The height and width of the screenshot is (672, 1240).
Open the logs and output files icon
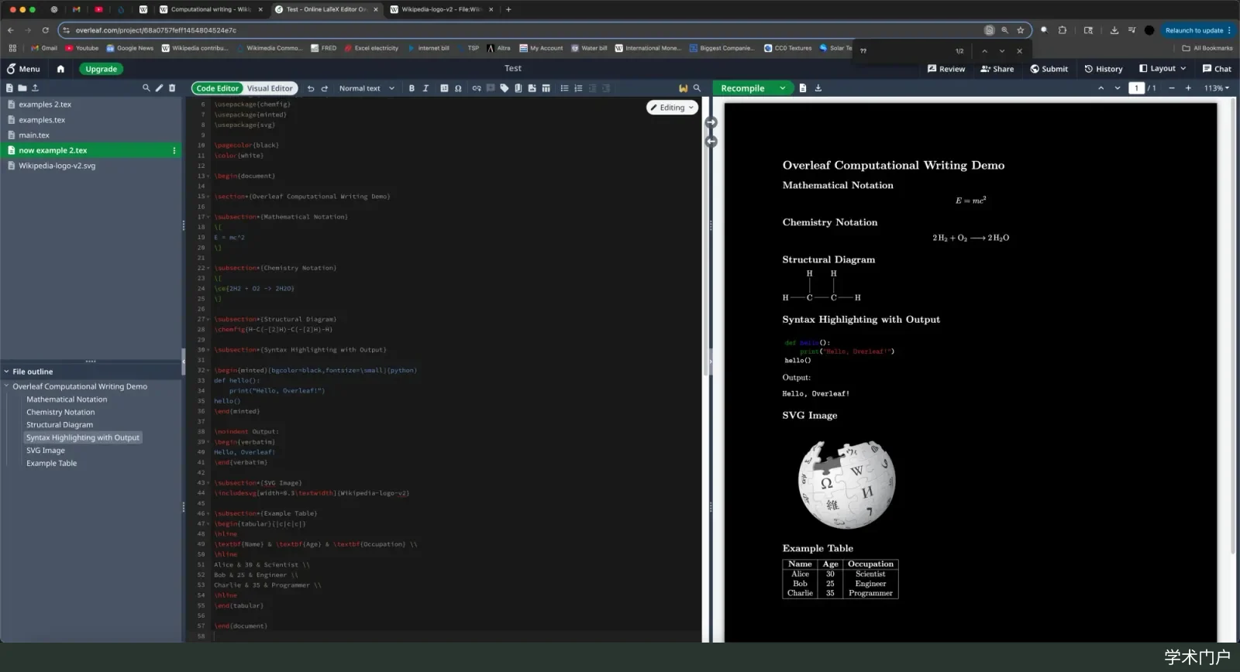pos(803,88)
